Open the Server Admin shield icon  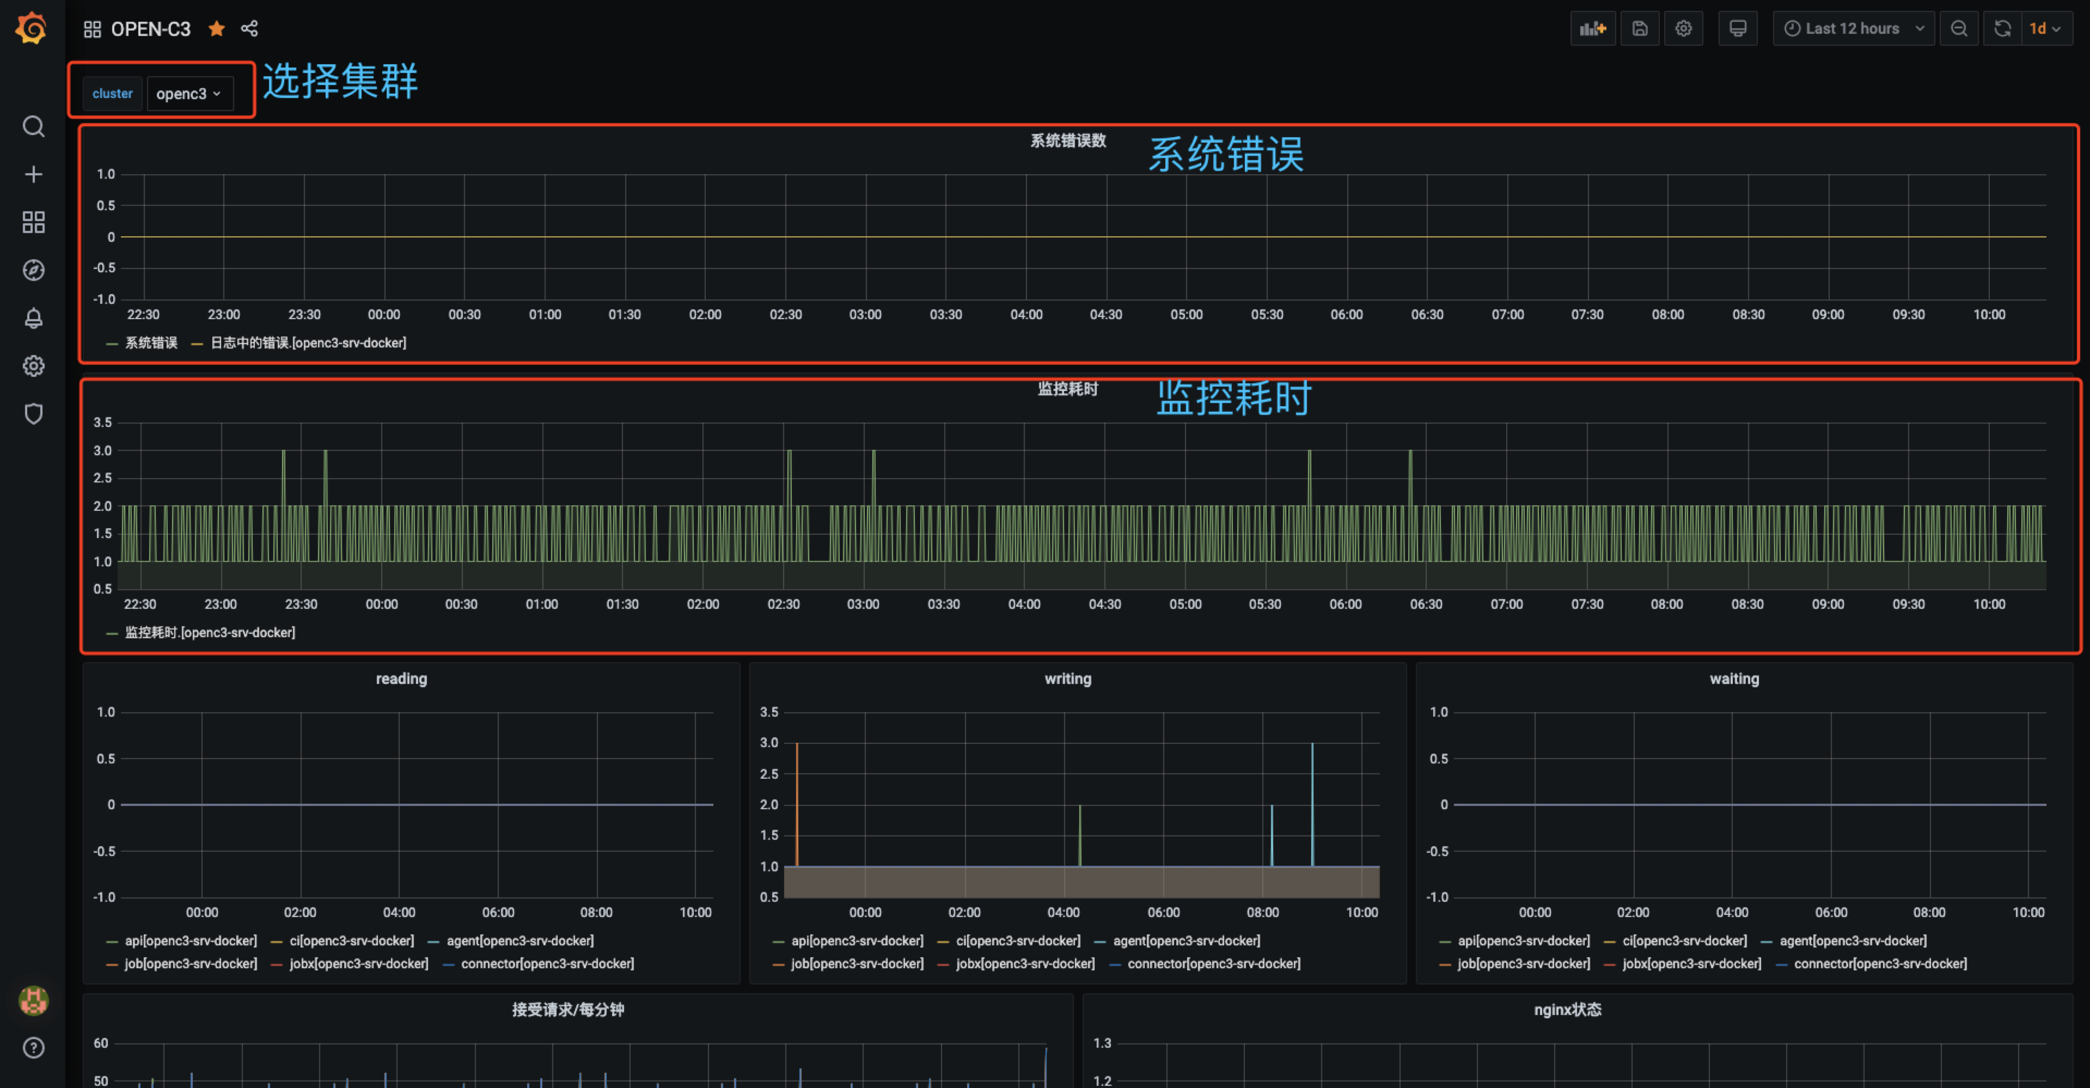pos(33,414)
